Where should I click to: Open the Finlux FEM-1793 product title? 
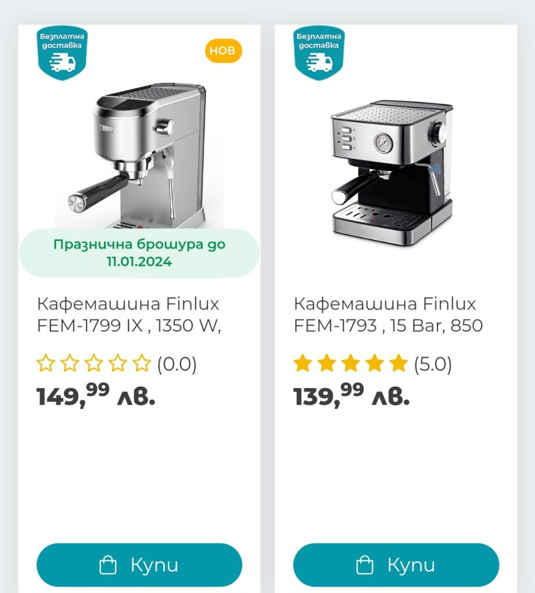click(x=388, y=315)
